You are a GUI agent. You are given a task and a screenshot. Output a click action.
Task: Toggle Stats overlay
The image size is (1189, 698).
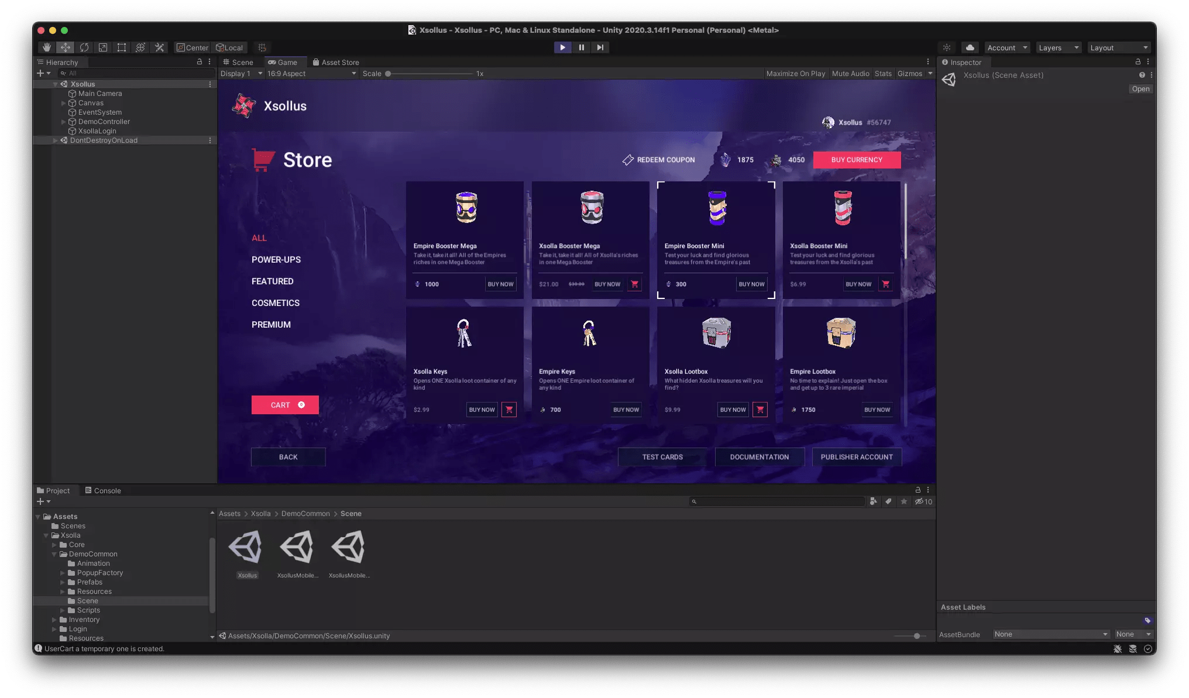click(883, 74)
